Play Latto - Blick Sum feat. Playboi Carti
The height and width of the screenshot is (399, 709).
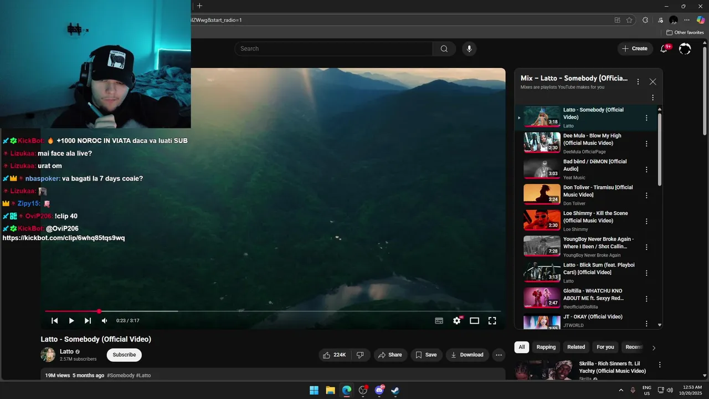[599, 269]
